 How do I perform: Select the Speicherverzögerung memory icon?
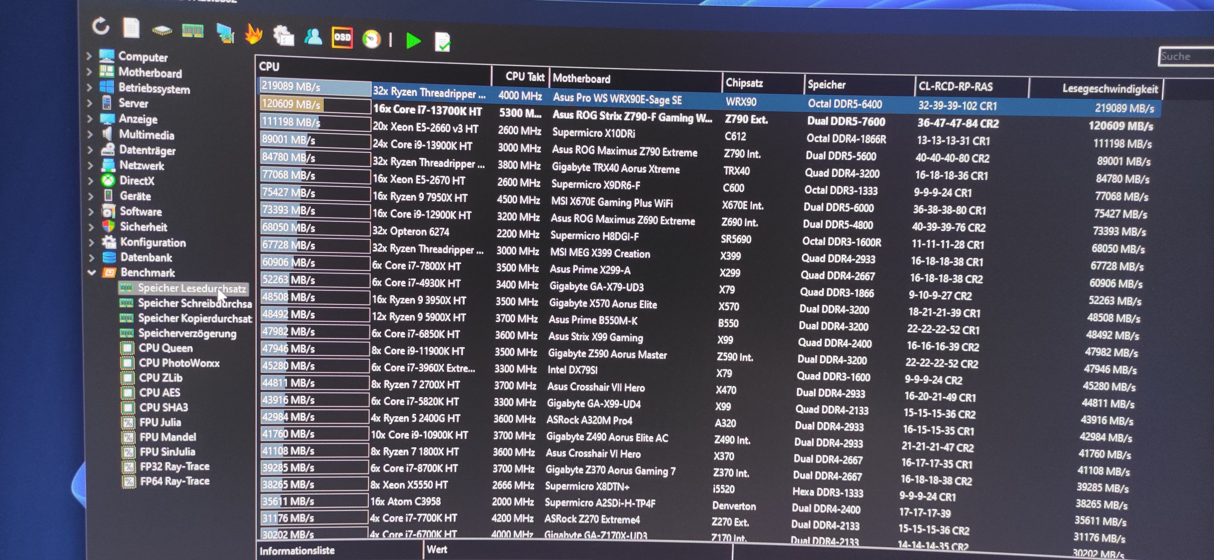pos(126,333)
